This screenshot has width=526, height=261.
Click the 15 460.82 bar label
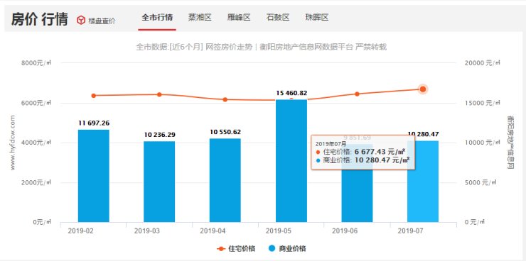[x=291, y=93]
